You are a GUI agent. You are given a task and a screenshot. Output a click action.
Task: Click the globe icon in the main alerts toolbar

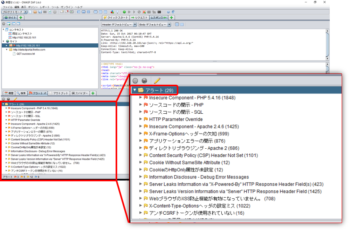tap(8, 99)
